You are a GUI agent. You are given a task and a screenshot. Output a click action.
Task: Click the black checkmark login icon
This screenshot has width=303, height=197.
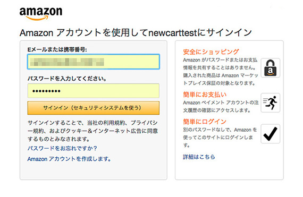(x=271, y=133)
